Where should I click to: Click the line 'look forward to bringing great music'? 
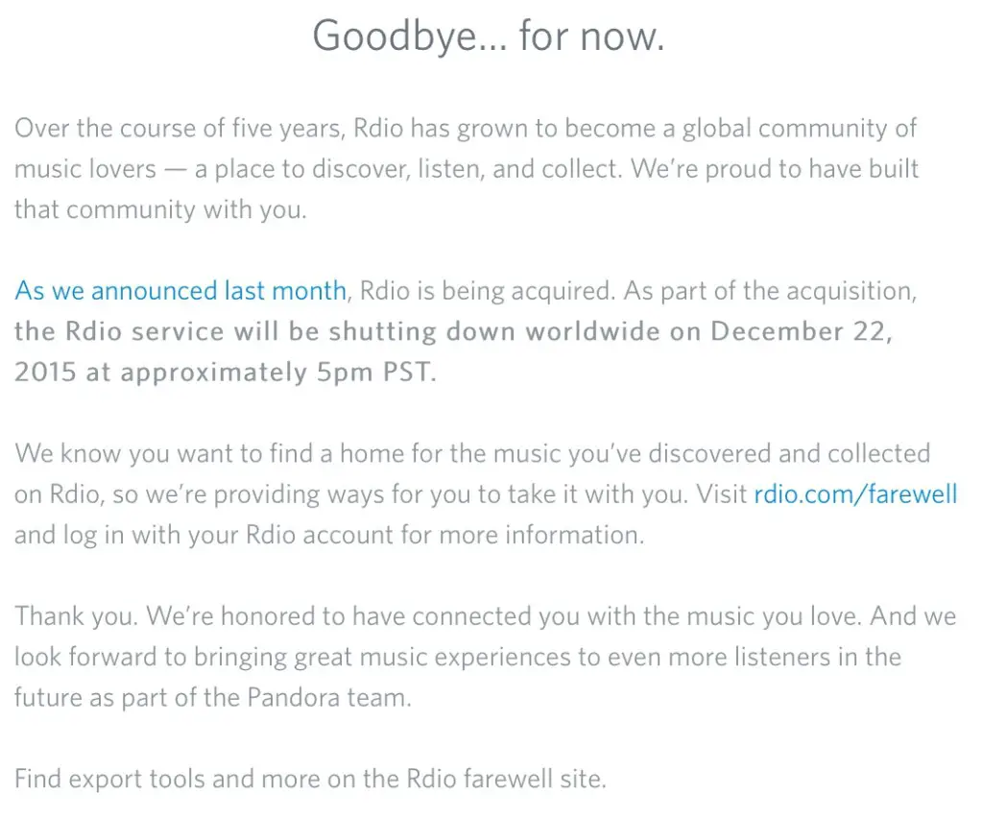[x=458, y=657]
